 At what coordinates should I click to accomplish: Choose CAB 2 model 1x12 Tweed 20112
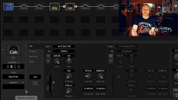click(127, 46)
